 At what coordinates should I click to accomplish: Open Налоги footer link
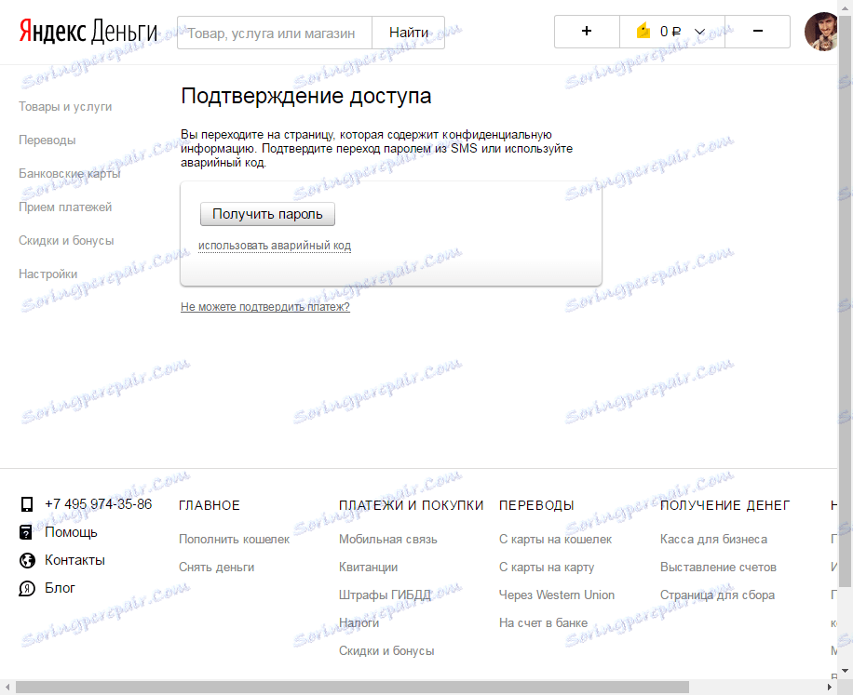click(x=359, y=622)
